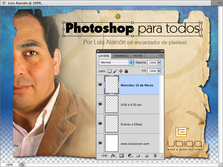The height and width of the screenshot is (167, 223).
Task: Lock all with padlock icon
Action: [x=126, y=71]
